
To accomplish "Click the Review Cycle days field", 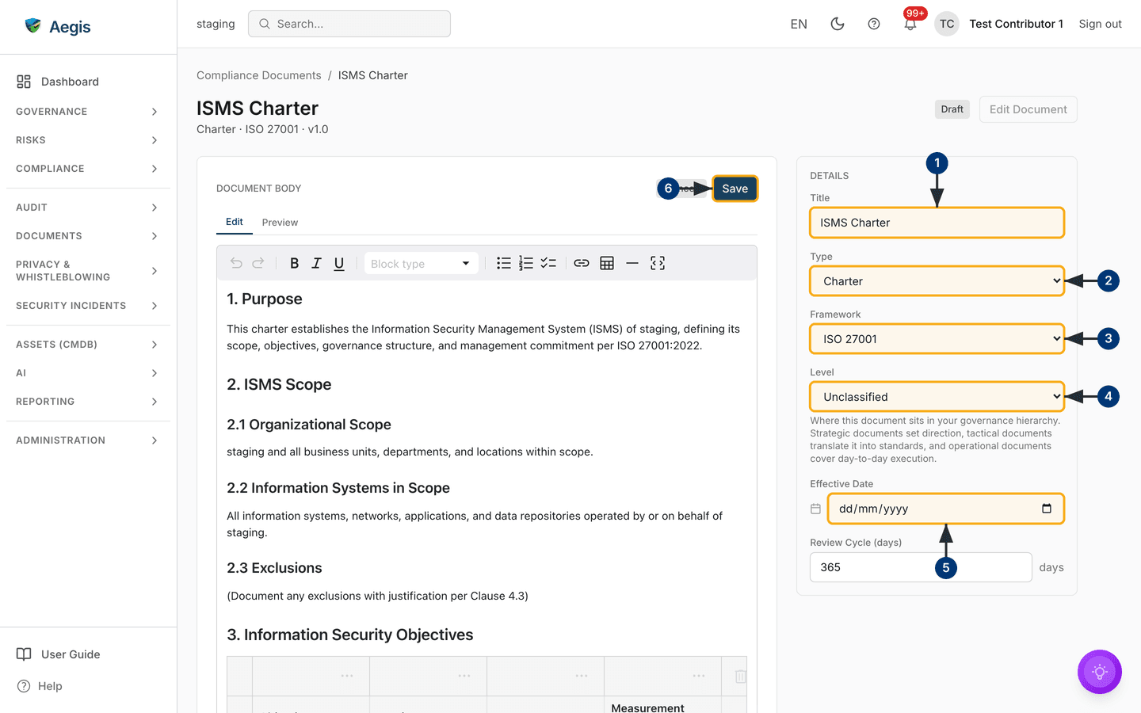I will (921, 567).
